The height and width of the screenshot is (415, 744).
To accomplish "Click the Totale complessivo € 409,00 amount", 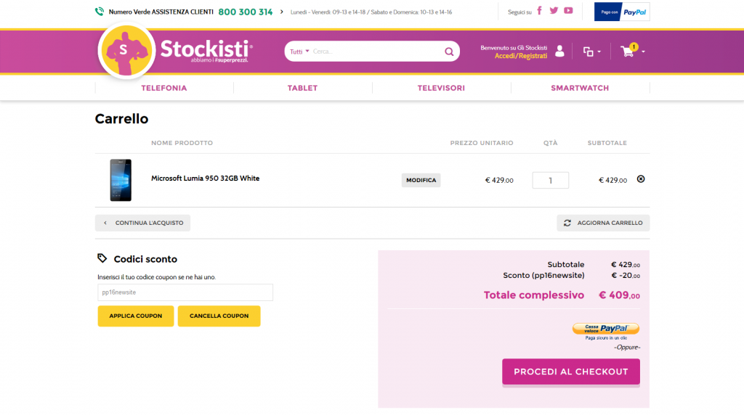I will [619, 295].
